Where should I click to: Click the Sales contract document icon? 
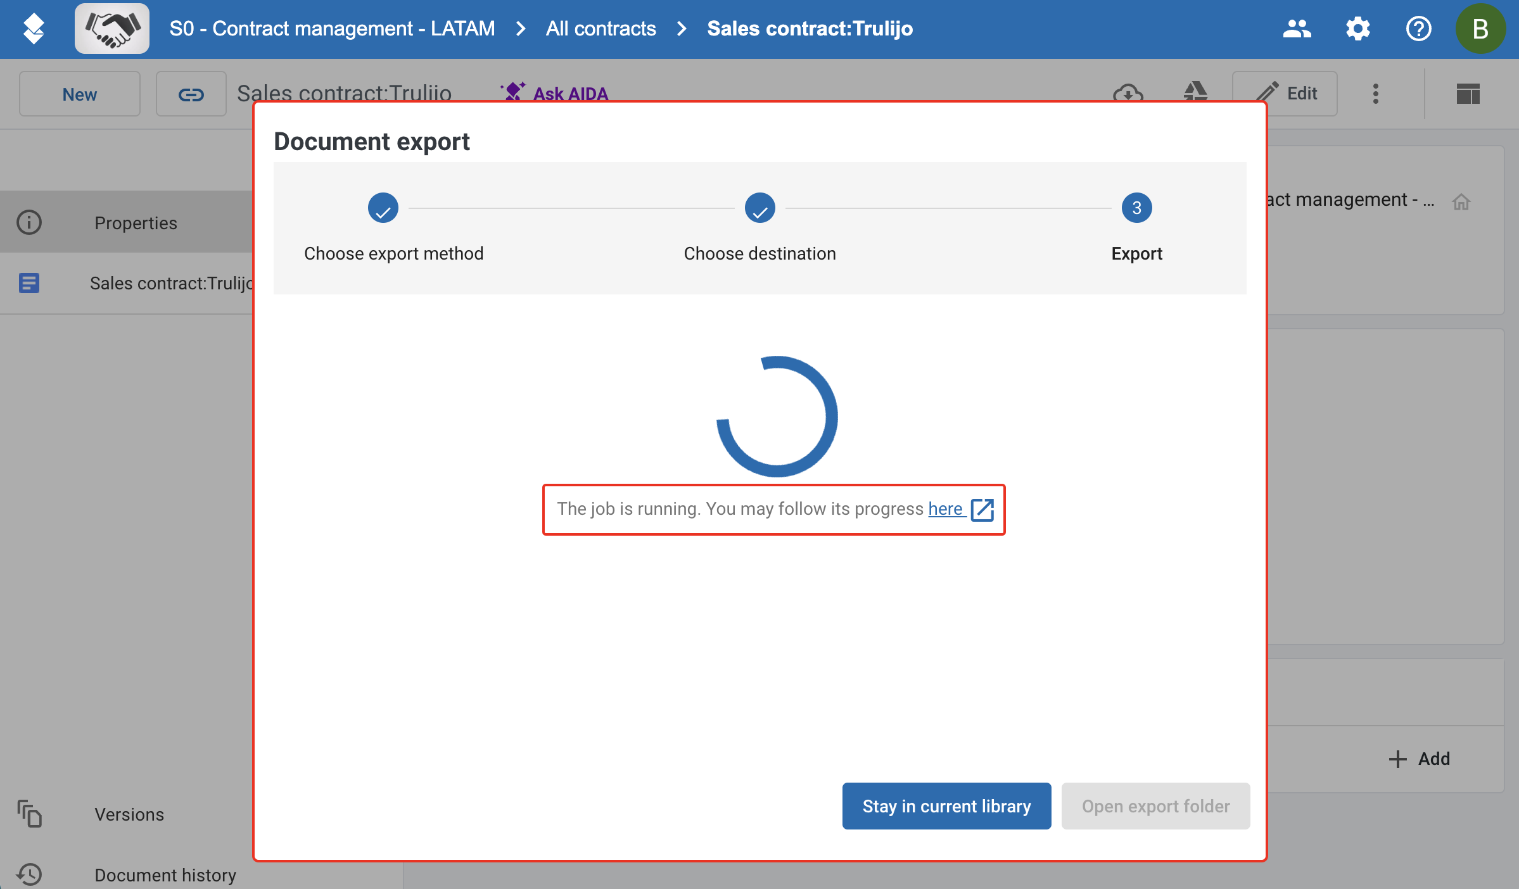pos(29,283)
